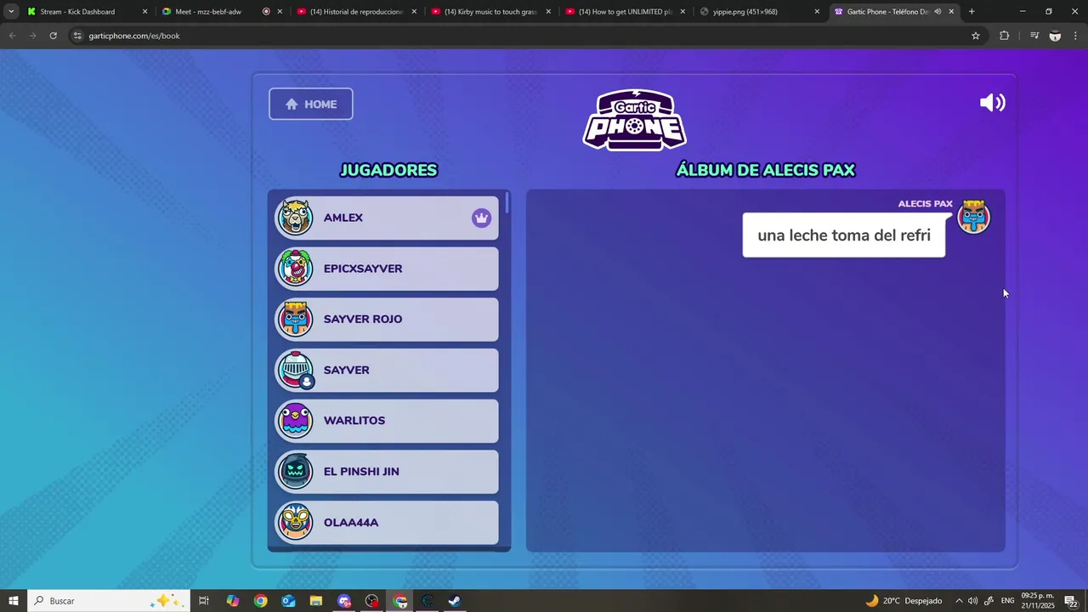
Task: Click WARLITOS's purple bird avatar
Action: tap(296, 421)
